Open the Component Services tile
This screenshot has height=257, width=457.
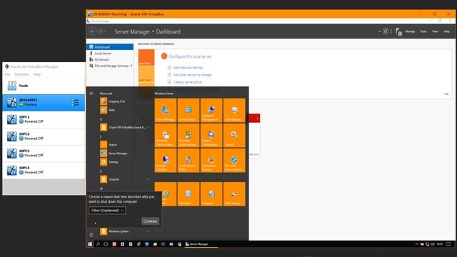[x=211, y=160]
